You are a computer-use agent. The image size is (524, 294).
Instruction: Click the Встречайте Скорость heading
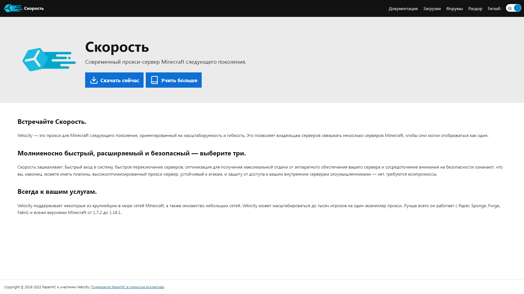click(52, 122)
